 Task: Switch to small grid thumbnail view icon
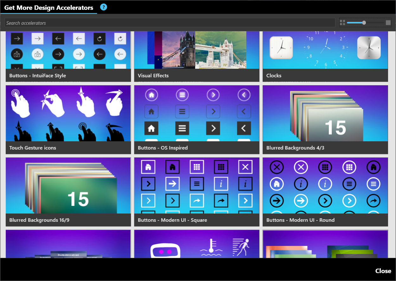click(342, 22)
